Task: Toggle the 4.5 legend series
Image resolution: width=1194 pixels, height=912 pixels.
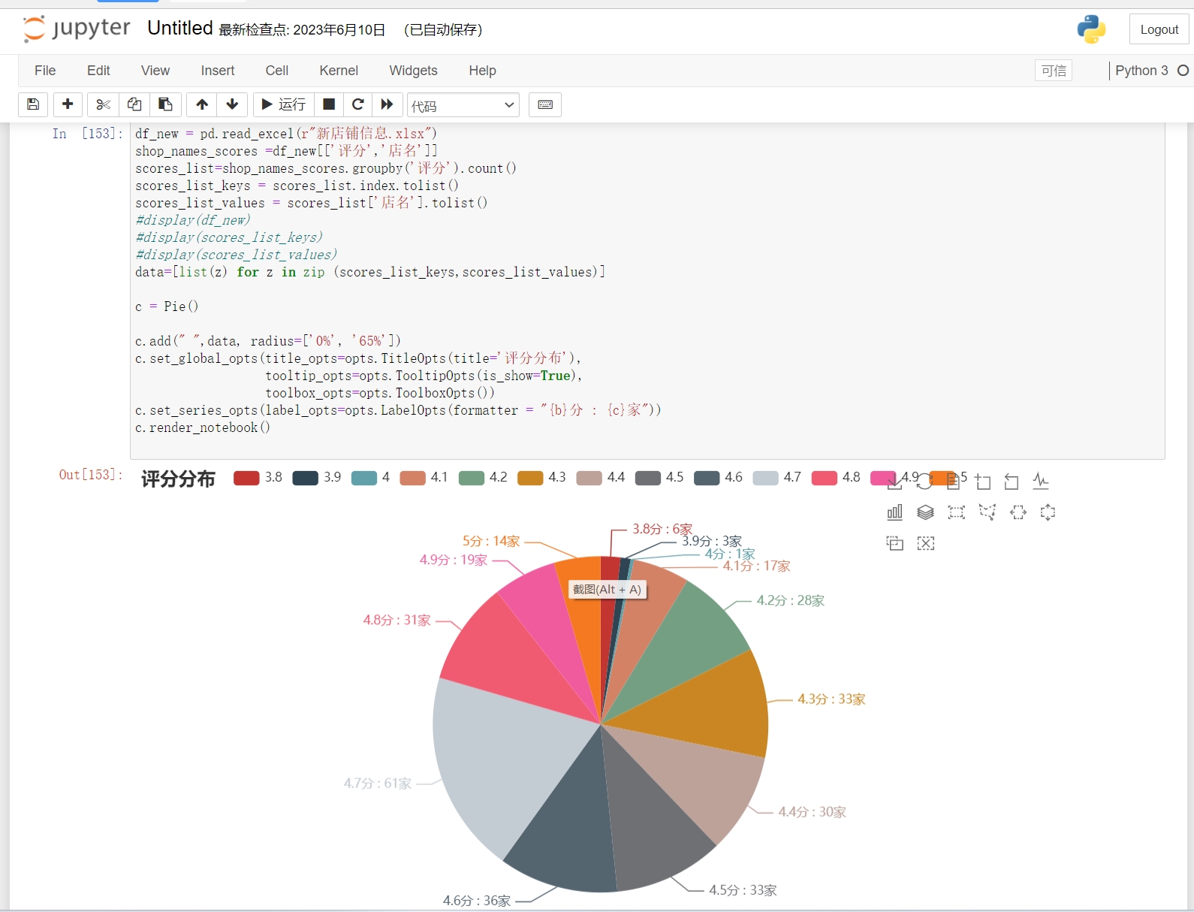Action: [659, 478]
